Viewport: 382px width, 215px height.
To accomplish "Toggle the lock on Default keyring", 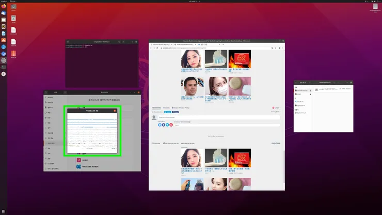I will point(310,91).
